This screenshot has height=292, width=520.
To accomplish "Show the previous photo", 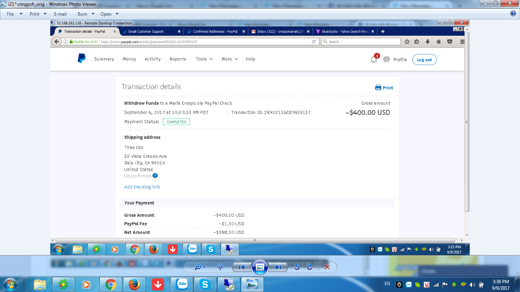I will point(241,267).
